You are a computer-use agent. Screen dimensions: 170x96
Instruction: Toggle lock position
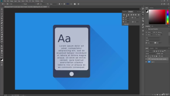[152, 56]
